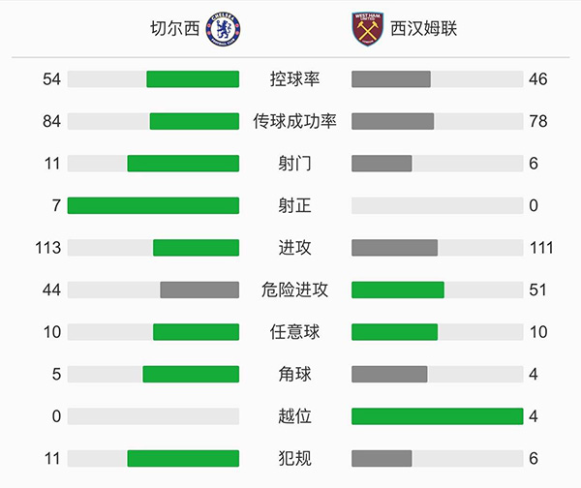This screenshot has width=581, height=488.
Task: Click Chelsea's green 控球率 possession bar
Action: (193, 79)
